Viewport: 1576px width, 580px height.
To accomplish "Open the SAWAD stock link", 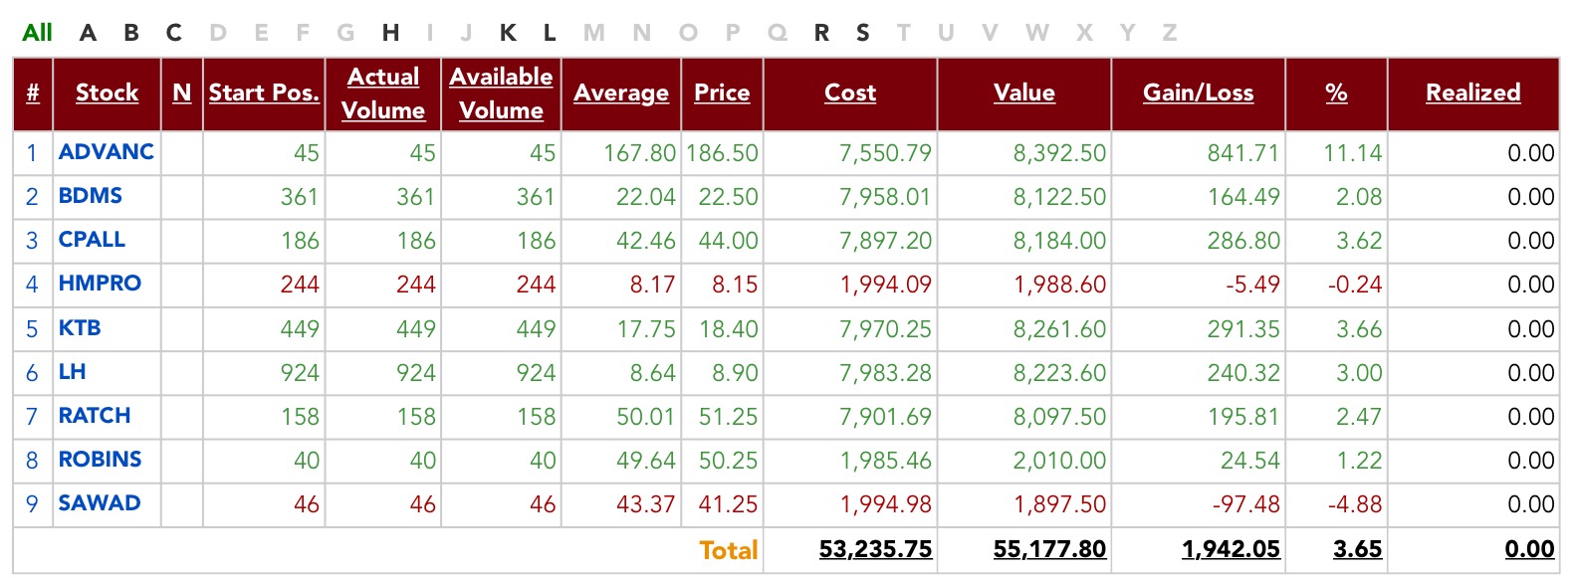I will 100,503.
